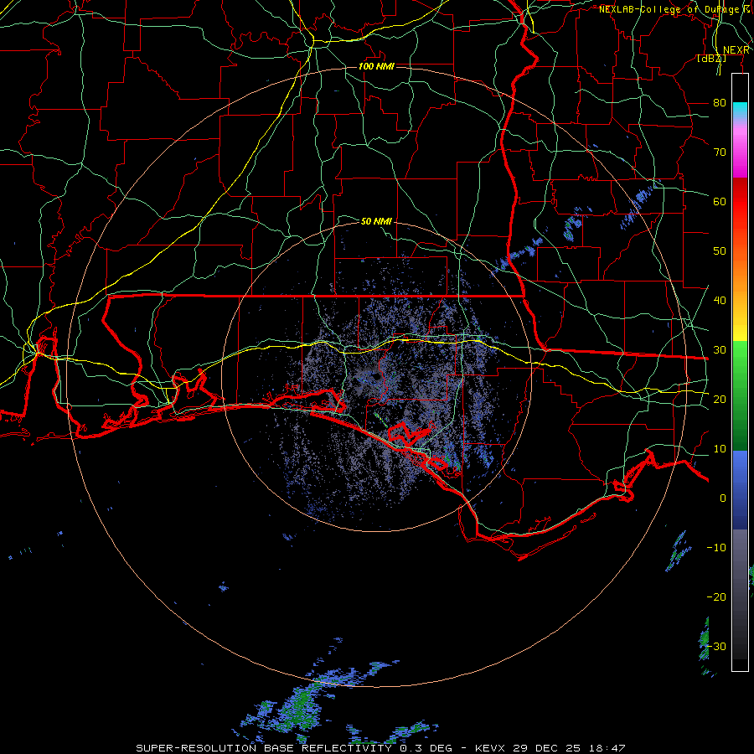Pick the bright green segment of the color bar

click(x=740, y=360)
